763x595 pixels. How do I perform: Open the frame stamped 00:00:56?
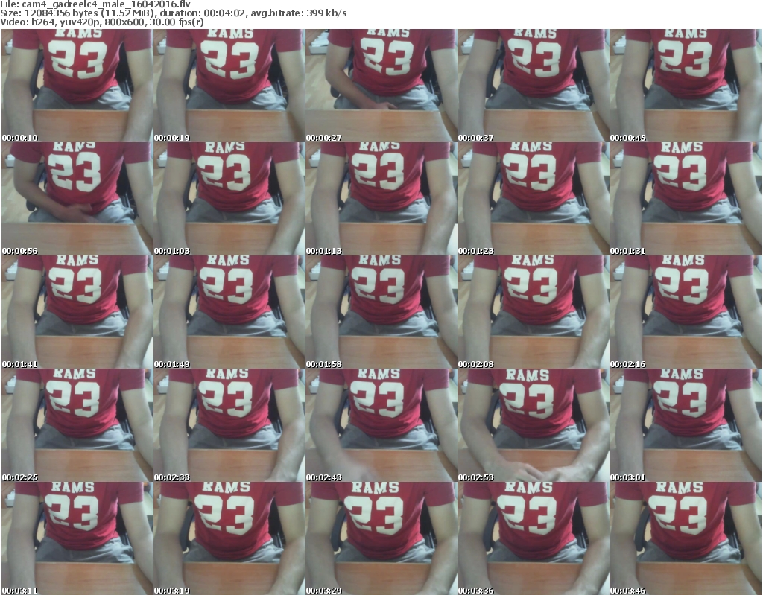(77, 199)
